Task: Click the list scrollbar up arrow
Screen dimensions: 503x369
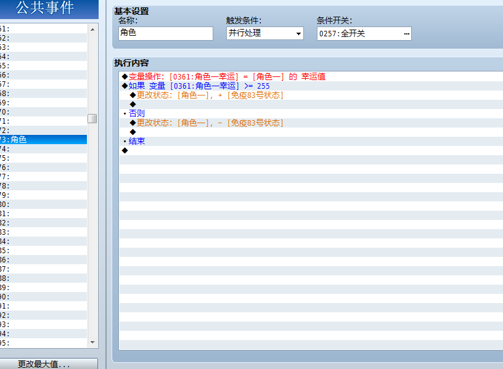Action: (x=92, y=30)
